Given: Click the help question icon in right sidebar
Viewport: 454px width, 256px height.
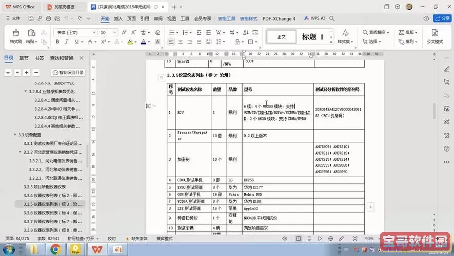Looking at the screenshot, I should point(446,149).
